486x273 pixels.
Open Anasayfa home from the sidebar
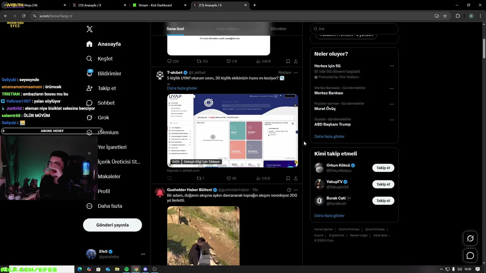coord(104,44)
